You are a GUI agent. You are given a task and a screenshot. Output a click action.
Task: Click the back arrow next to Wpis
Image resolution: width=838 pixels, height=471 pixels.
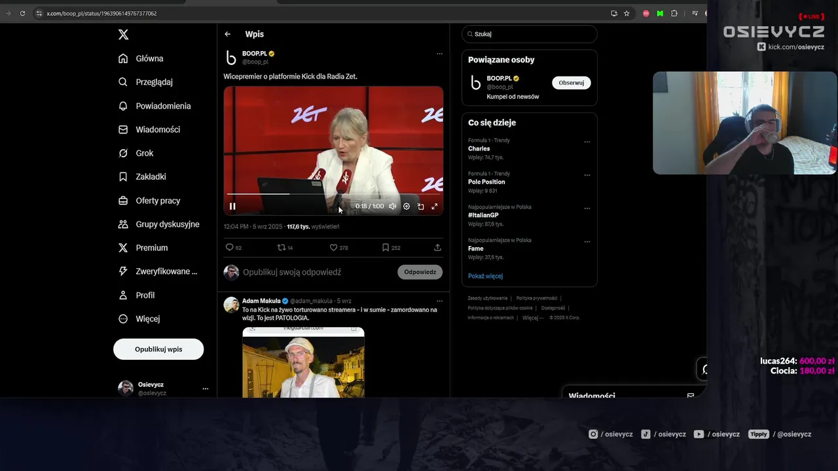click(228, 34)
